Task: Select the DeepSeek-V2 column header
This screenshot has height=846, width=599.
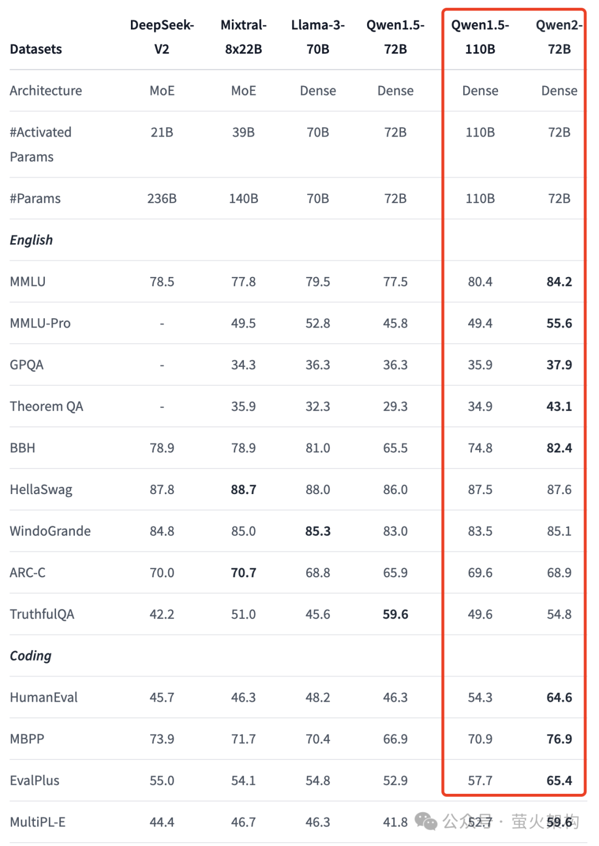Action: click(x=162, y=37)
